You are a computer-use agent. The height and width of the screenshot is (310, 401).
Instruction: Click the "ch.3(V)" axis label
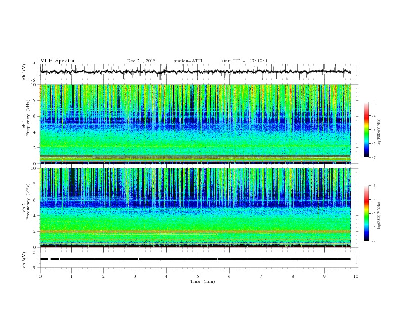24,260
